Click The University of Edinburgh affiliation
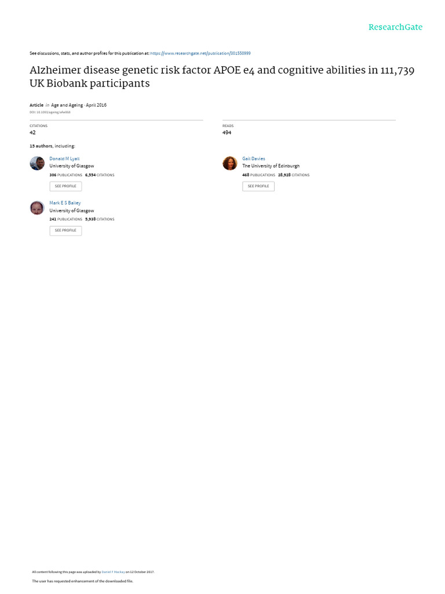This screenshot has width=445, height=594. 271,166
